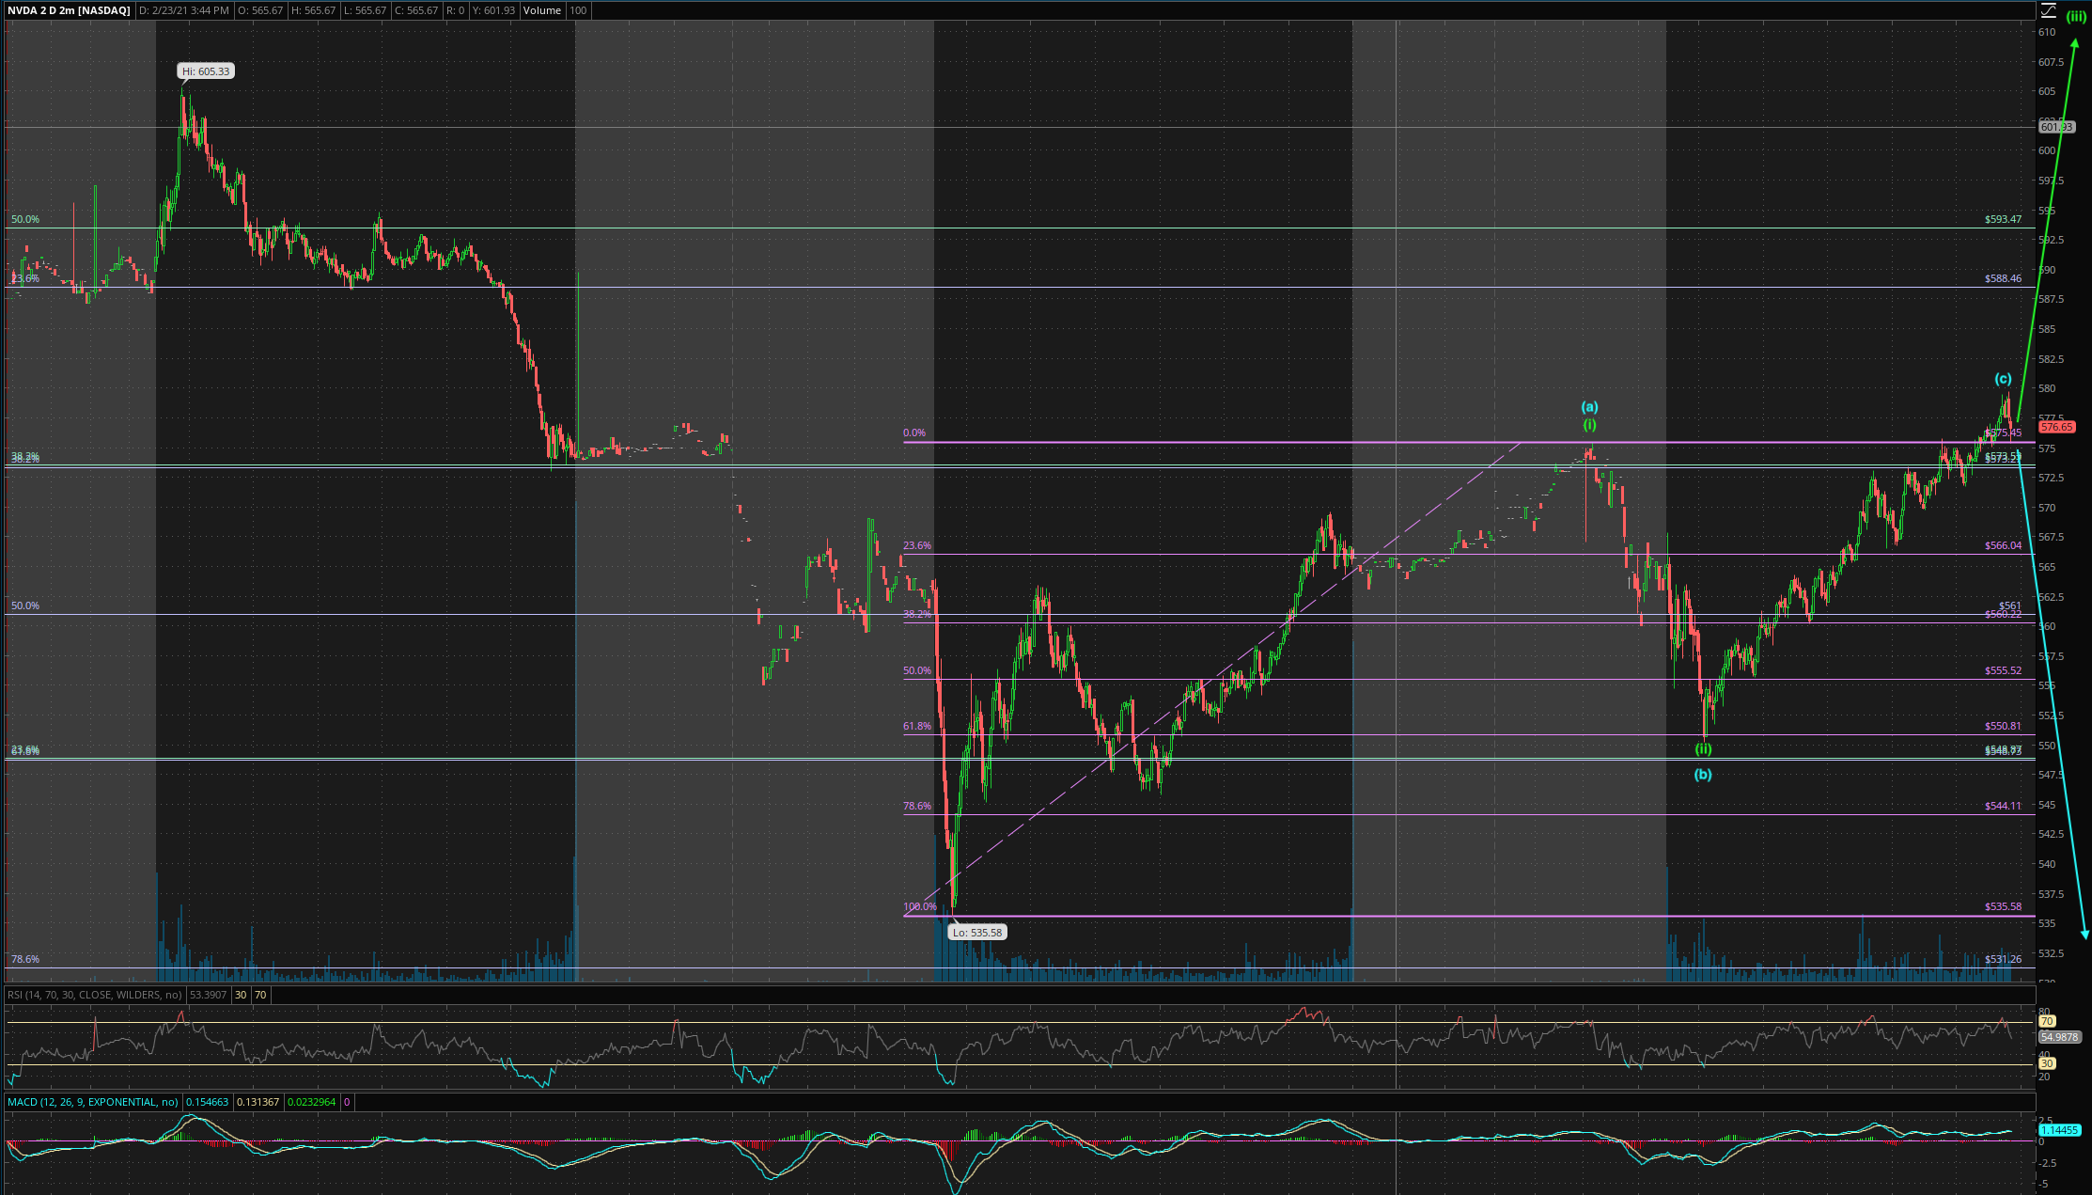Click the MACD 1.14455 value tag
The image size is (2092, 1195).
pos(2058,1130)
